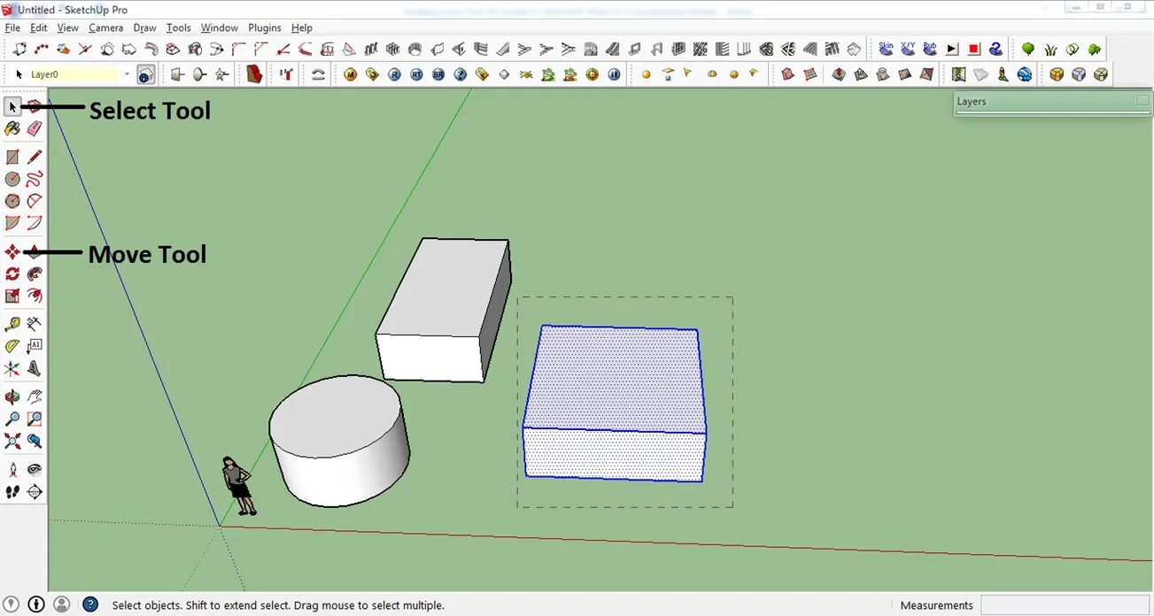Select the Zoom magnifier tool
1154x616 pixels.
click(x=12, y=420)
